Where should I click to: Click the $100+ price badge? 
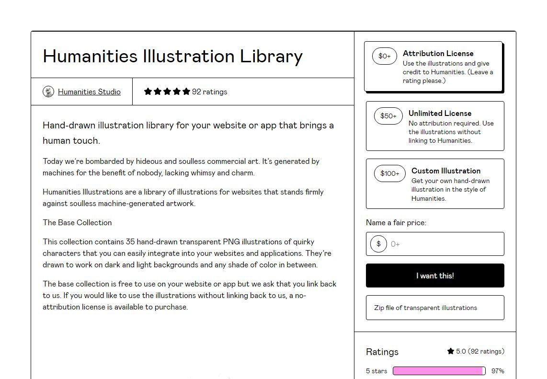coord(390,173)
